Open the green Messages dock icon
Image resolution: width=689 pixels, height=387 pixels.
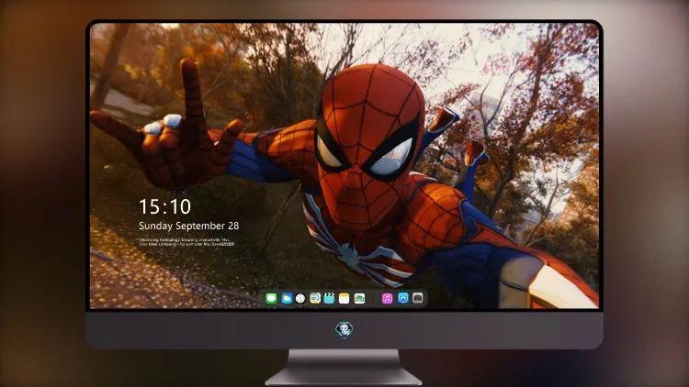click(x=272, y=299)
